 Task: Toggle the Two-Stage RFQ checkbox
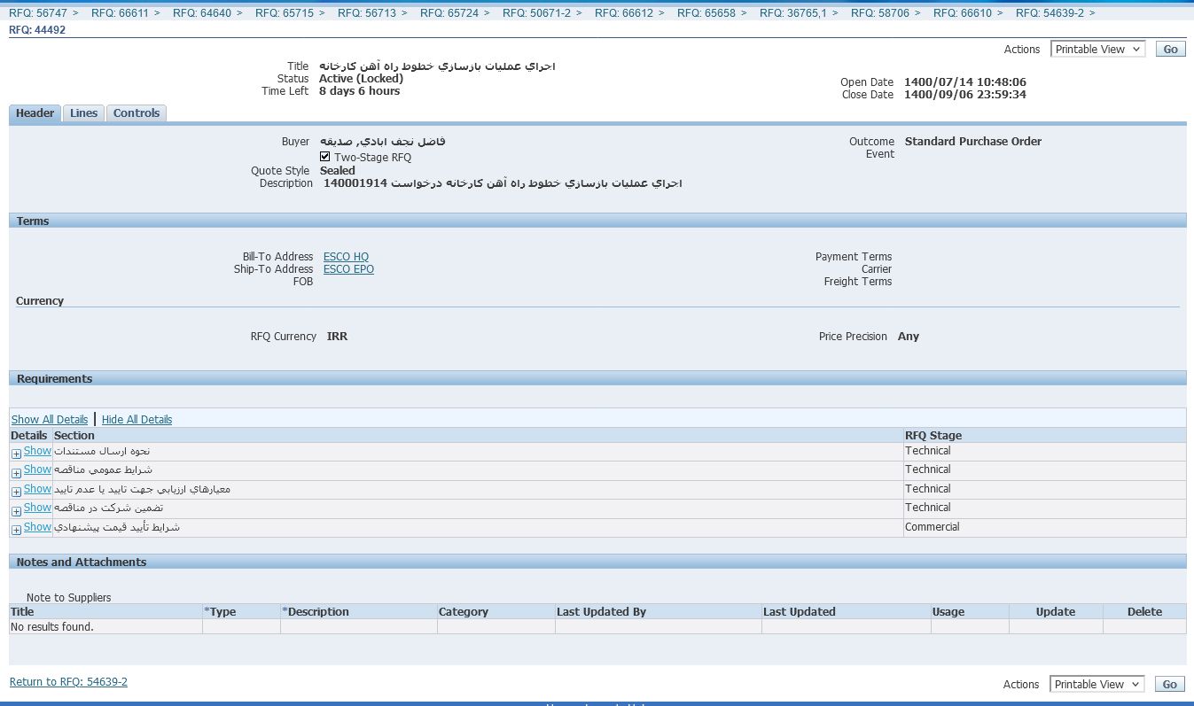point(325,157)
